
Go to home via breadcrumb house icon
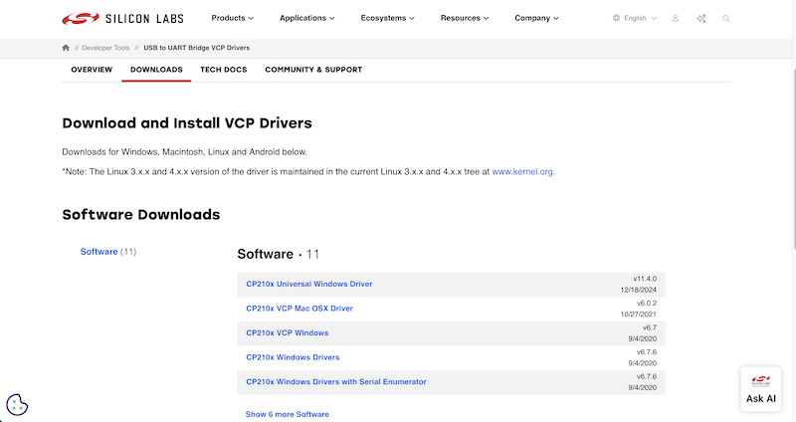coord(66,48)
